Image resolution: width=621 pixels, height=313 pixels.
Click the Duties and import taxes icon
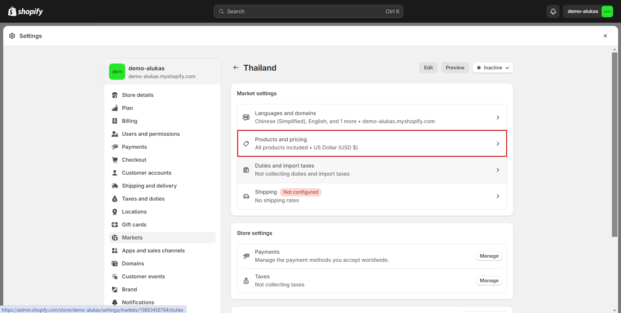(x=246, y=170)
